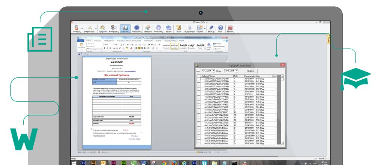Open the Word Διάταξη σελίδας tab
Screen dimensions: 384x165
tap(108, 41)
